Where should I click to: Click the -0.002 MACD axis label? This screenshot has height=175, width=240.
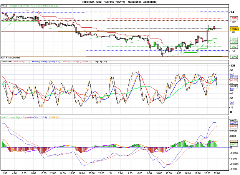(x=233, y=169)
